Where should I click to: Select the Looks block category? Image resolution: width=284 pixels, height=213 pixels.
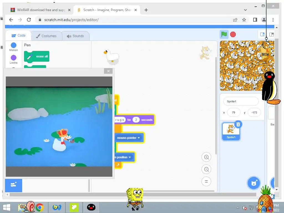tap(14, 60)
